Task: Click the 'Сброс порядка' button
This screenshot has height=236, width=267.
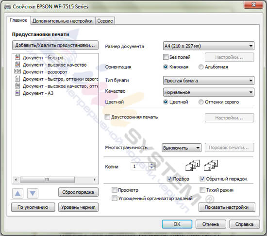Action: pyautogui.click(x=78, y=192)
